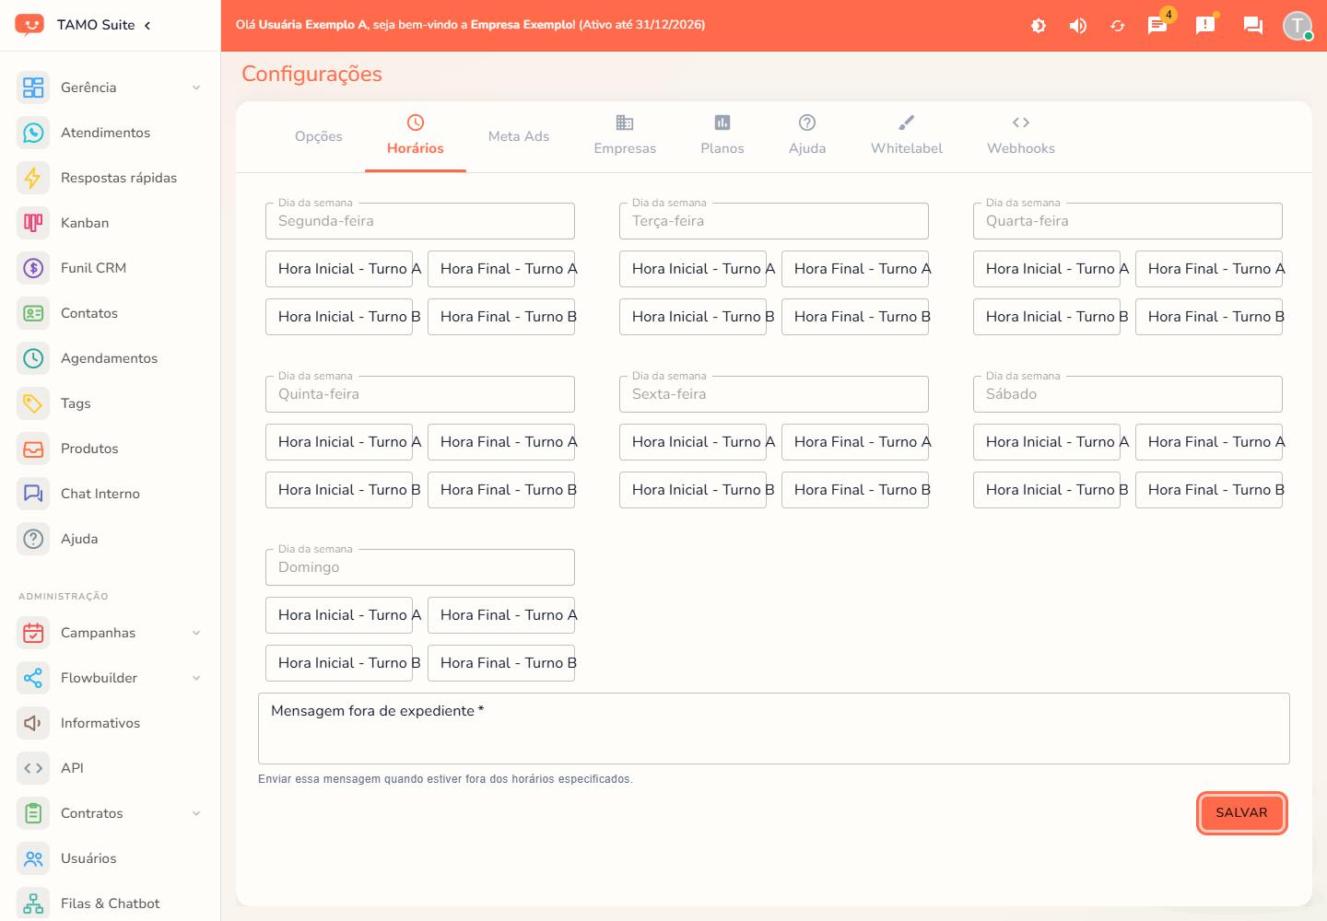1327x921 pixels.
Task: Collapse the TAMO Suite sidebar chevron
Action: pyautogui.click(x=147, y=25)
